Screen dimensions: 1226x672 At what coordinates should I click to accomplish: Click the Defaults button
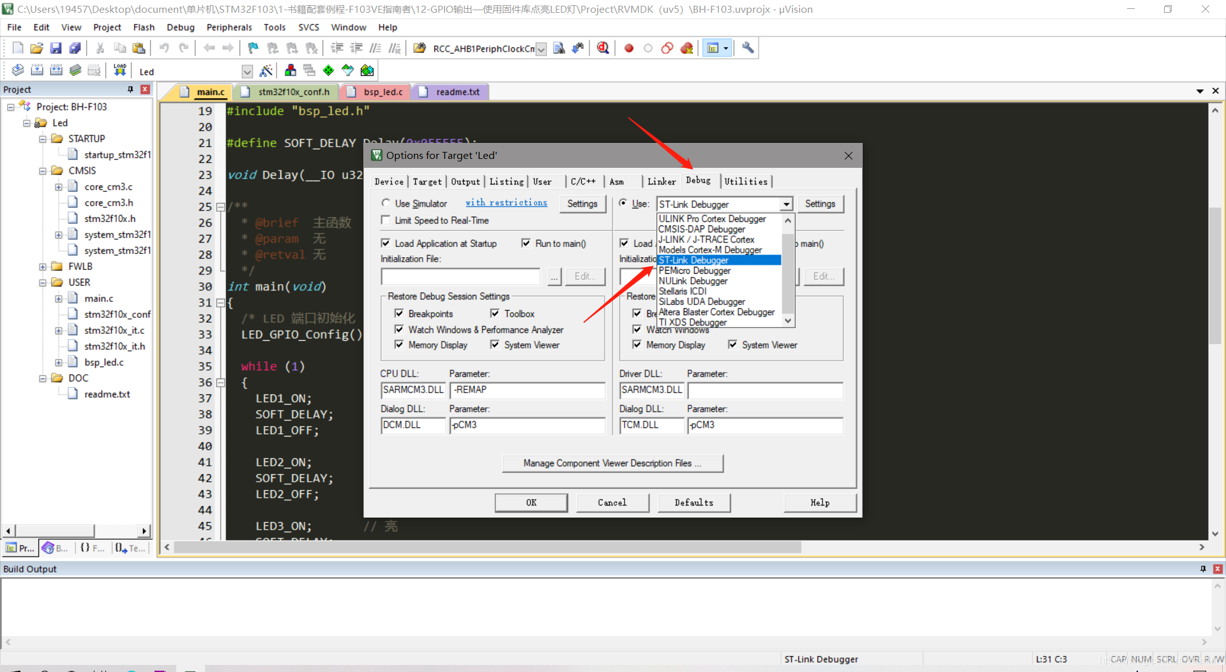694,503
